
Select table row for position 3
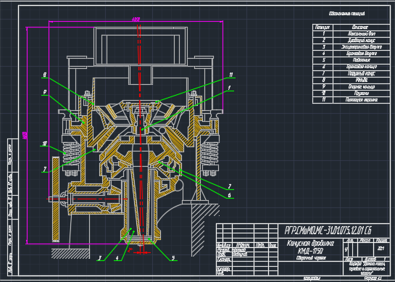click(x=352, y=47)
